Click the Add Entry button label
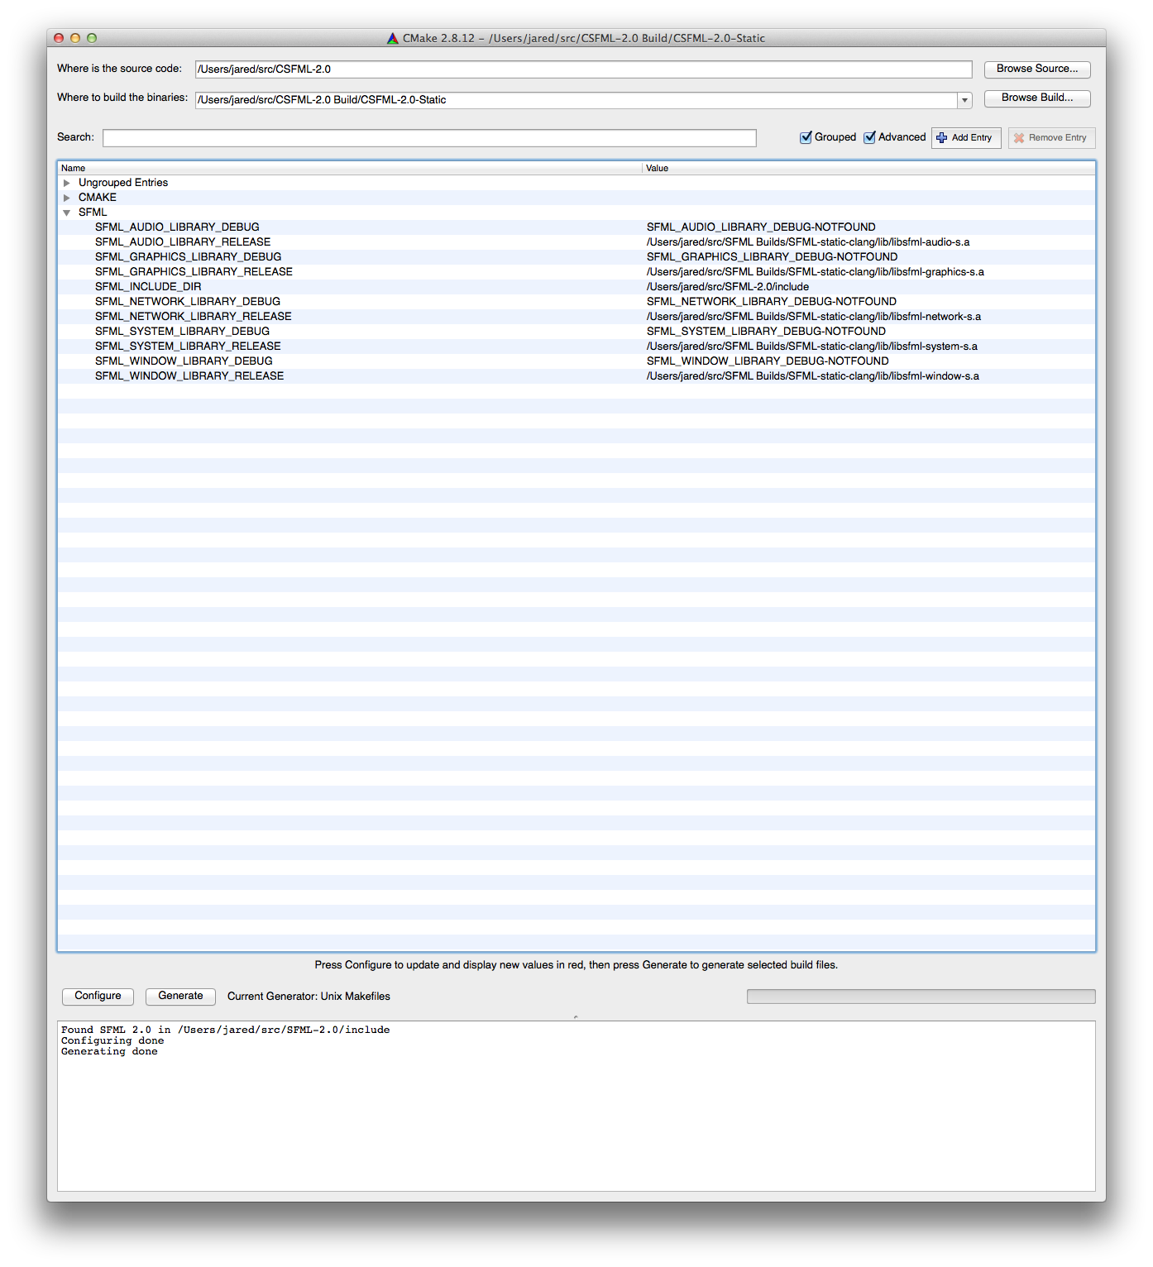Screen dimensions: 1153x1267 (x=971, y=138)
